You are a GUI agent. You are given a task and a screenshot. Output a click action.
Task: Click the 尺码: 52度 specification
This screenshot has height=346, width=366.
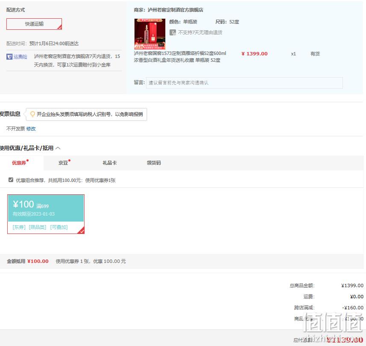coord(227,22)
